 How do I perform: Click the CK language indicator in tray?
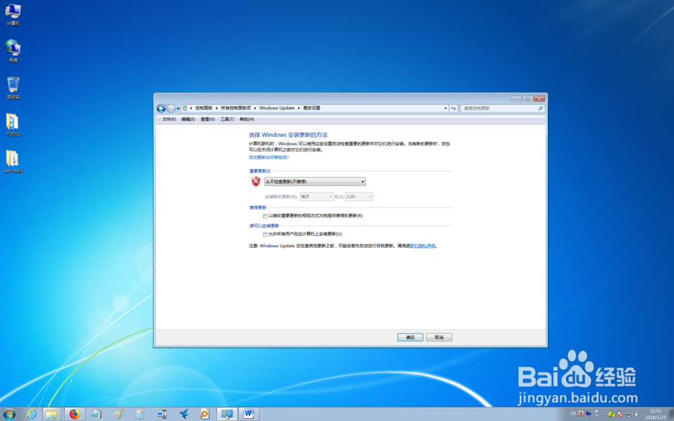click(573, 414)
